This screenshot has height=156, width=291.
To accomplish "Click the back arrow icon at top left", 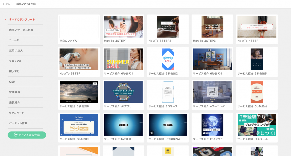I will tap(3, 4).
